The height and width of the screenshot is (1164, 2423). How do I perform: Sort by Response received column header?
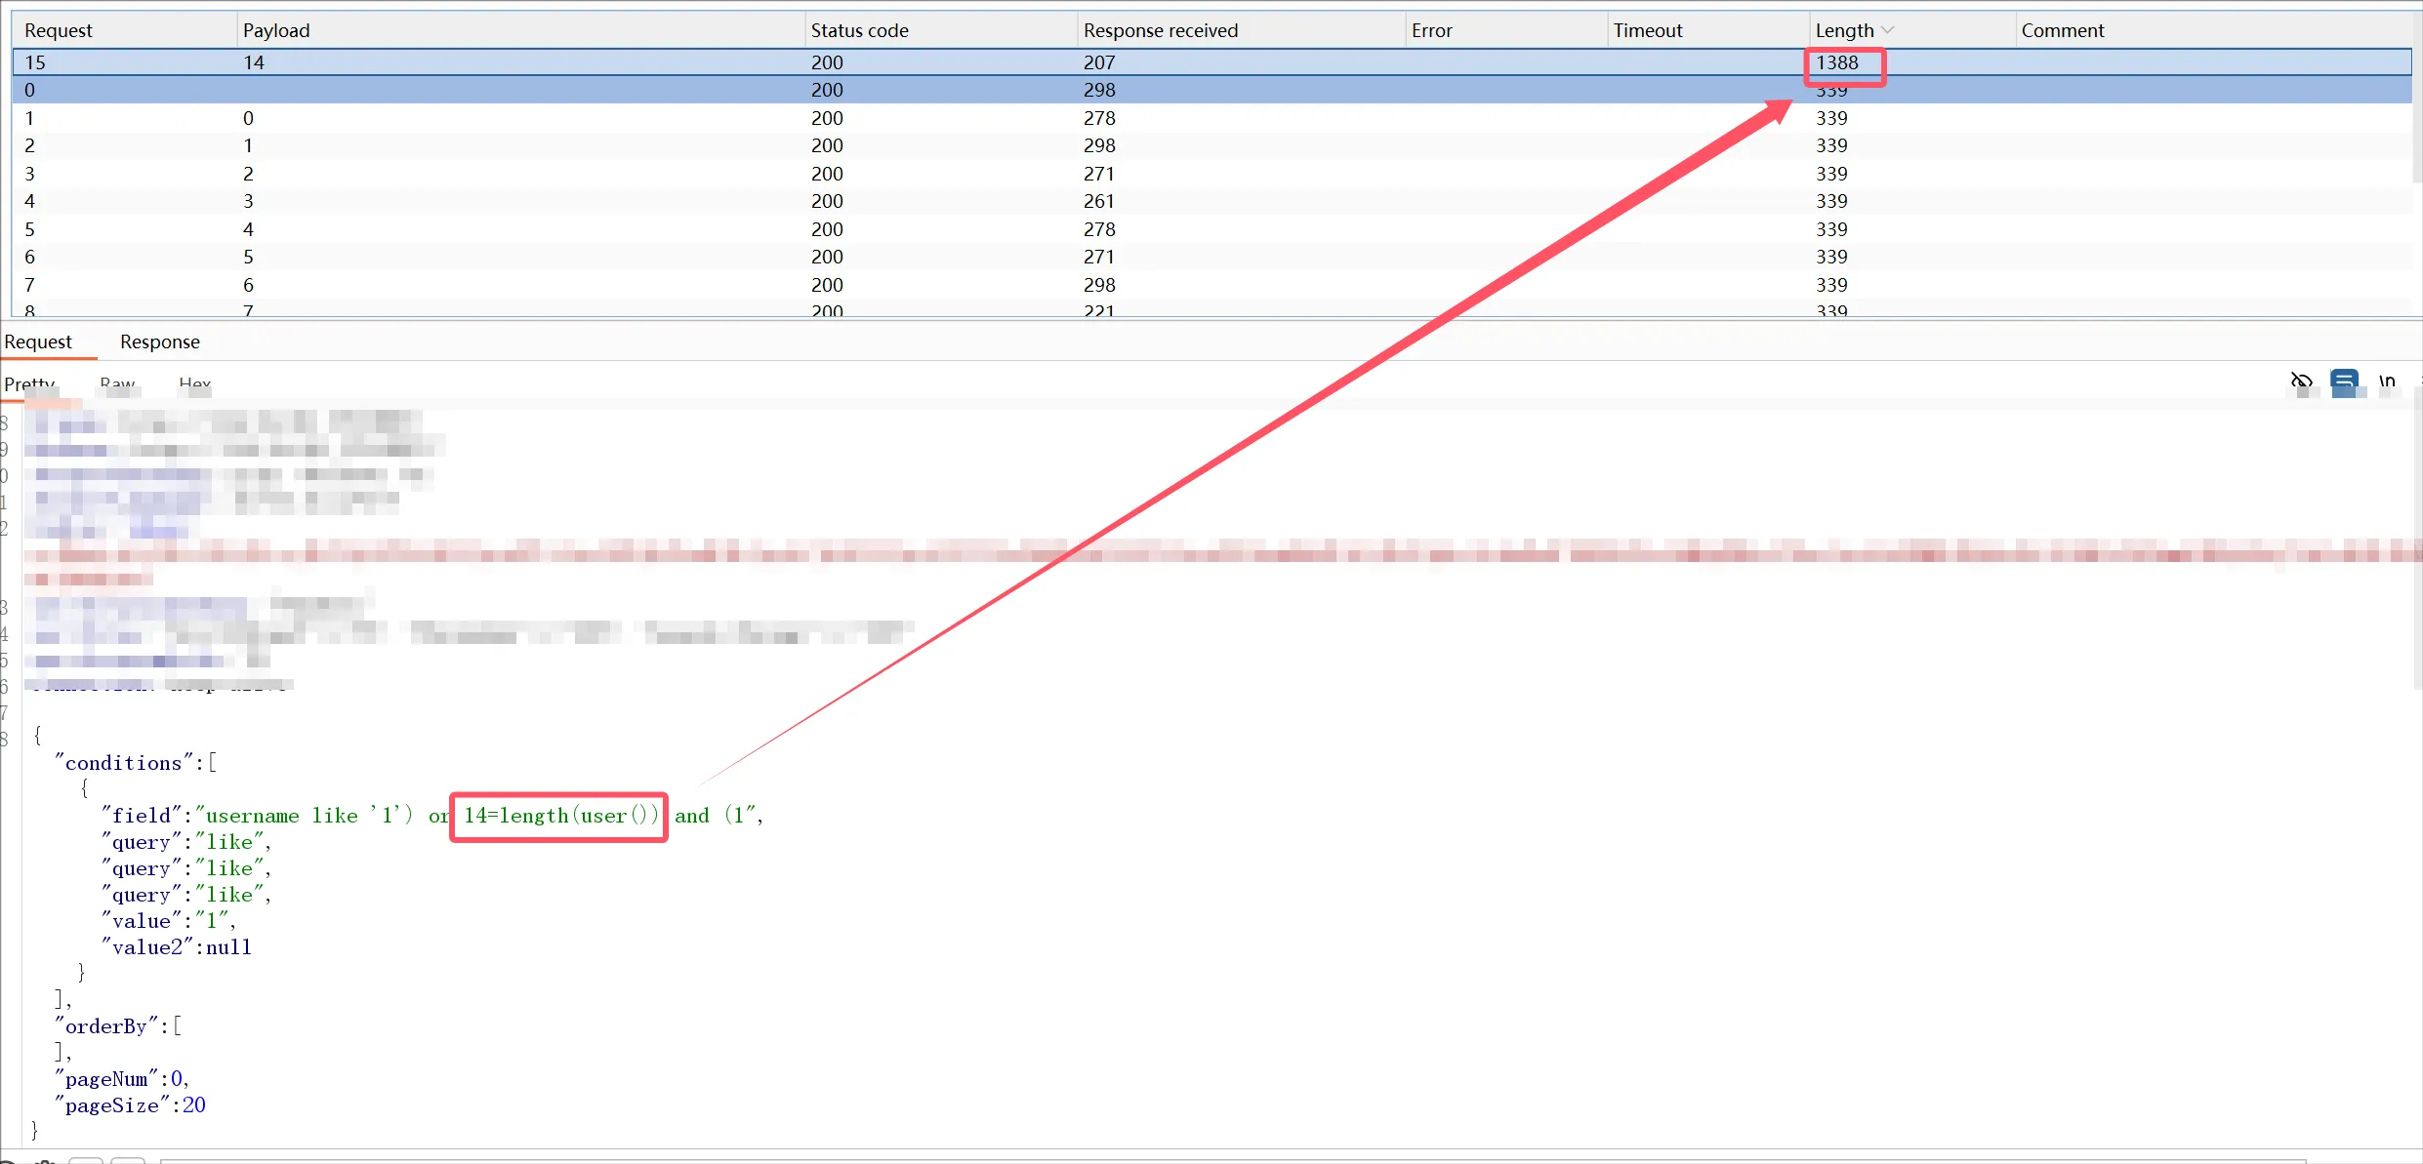(1160, 30)
